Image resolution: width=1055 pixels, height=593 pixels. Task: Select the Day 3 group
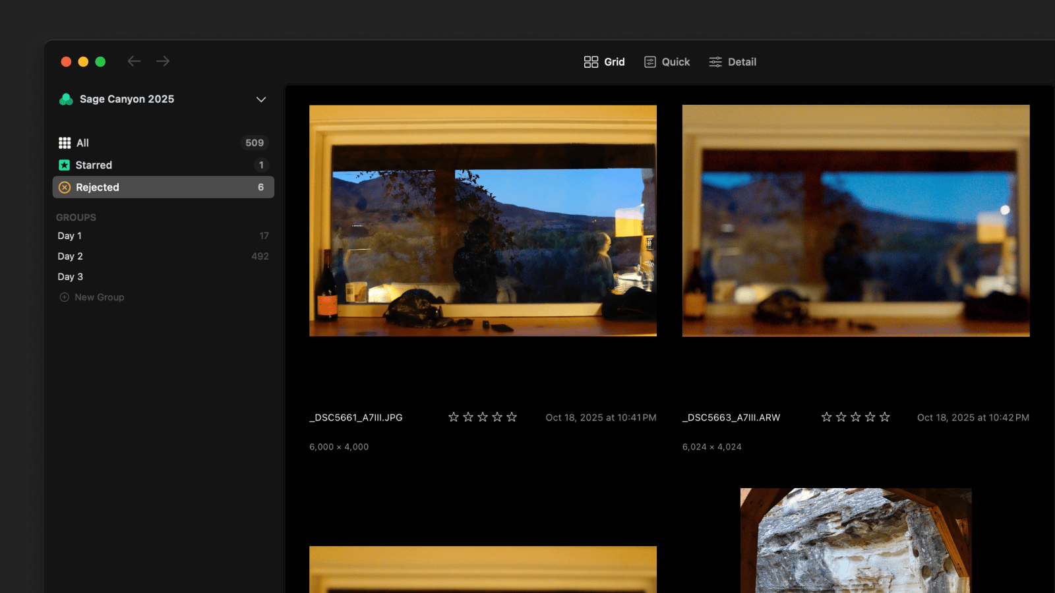point(71,277)
